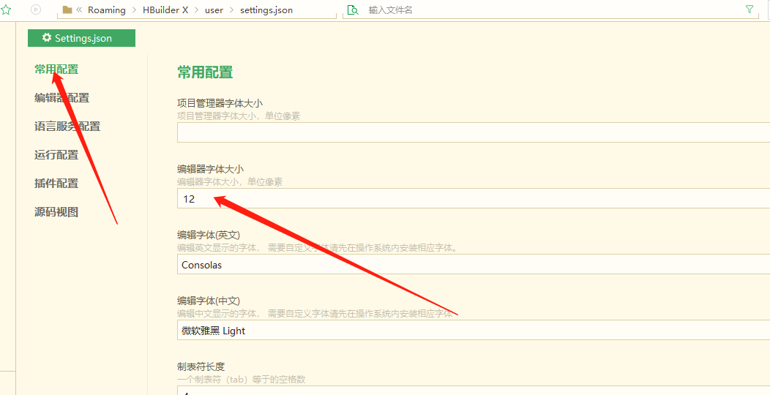Click the 编辑器字体大小 field showing 12
This screenshot has width=770, height=395.
468,199
